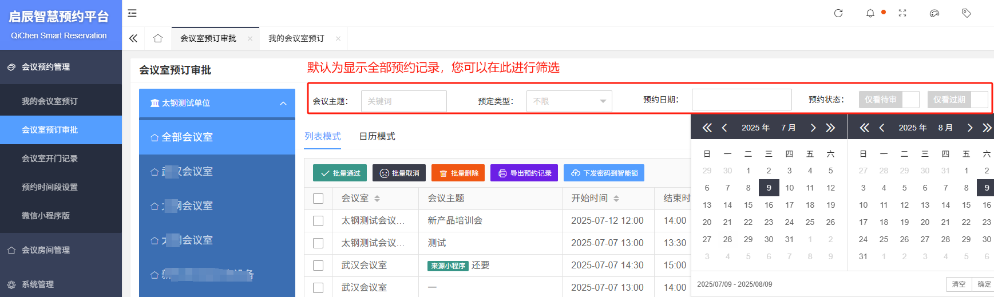Click the 批量通过 button

(340, 173)
